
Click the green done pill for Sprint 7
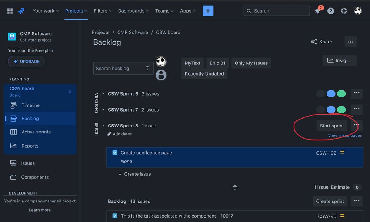(x=341, y=110)
